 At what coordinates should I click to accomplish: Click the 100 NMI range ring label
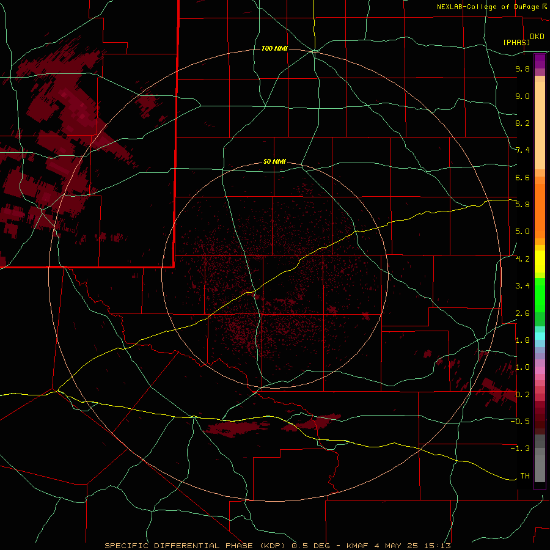(274, 48)
